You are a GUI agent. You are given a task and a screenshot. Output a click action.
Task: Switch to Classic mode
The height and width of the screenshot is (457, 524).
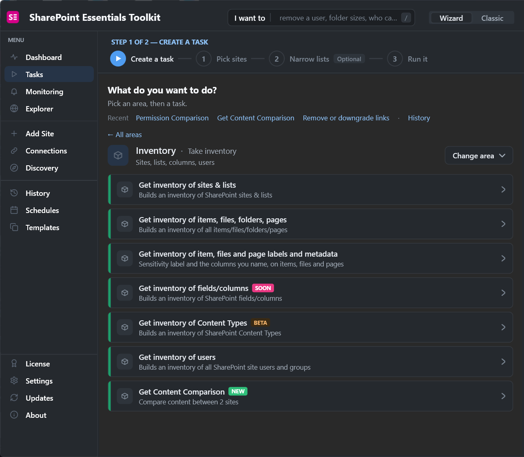[x=492, y=18]
